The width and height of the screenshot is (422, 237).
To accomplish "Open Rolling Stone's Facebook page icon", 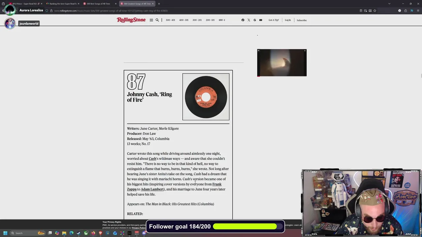I will [x=243, y=20].
